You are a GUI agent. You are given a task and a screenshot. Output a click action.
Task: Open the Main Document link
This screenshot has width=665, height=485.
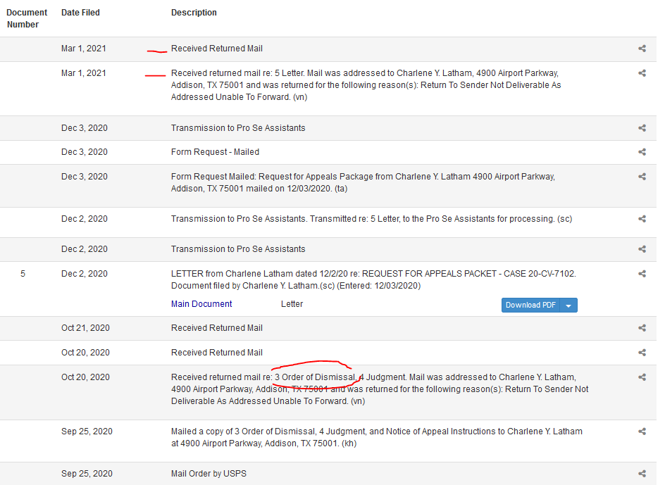coord(201,304)
